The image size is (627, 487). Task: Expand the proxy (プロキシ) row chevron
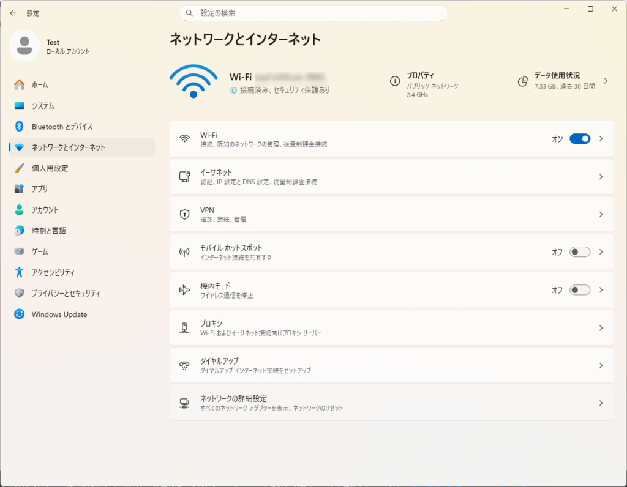601,328
